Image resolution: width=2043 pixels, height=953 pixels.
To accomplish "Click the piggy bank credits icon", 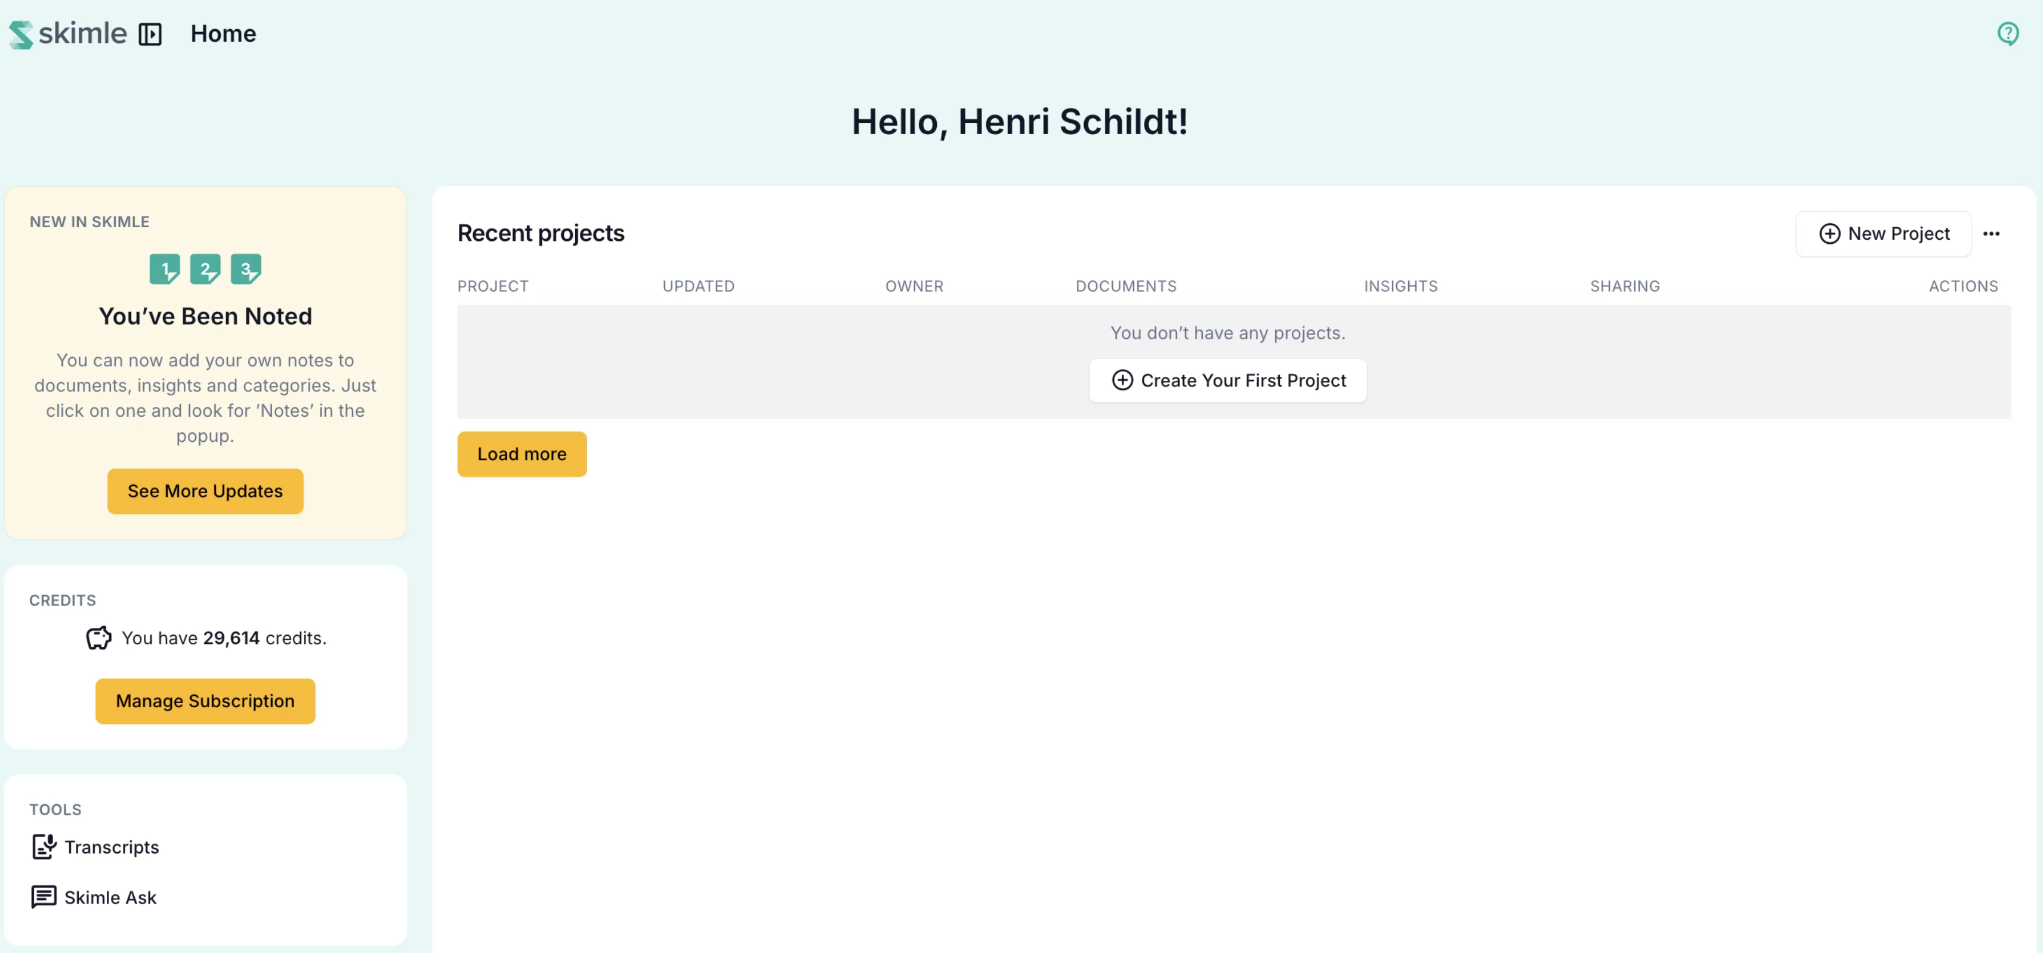I will tap(97, 637).
